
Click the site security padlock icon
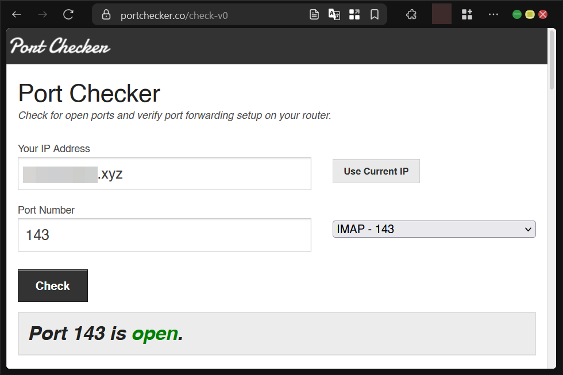(106, 14)
